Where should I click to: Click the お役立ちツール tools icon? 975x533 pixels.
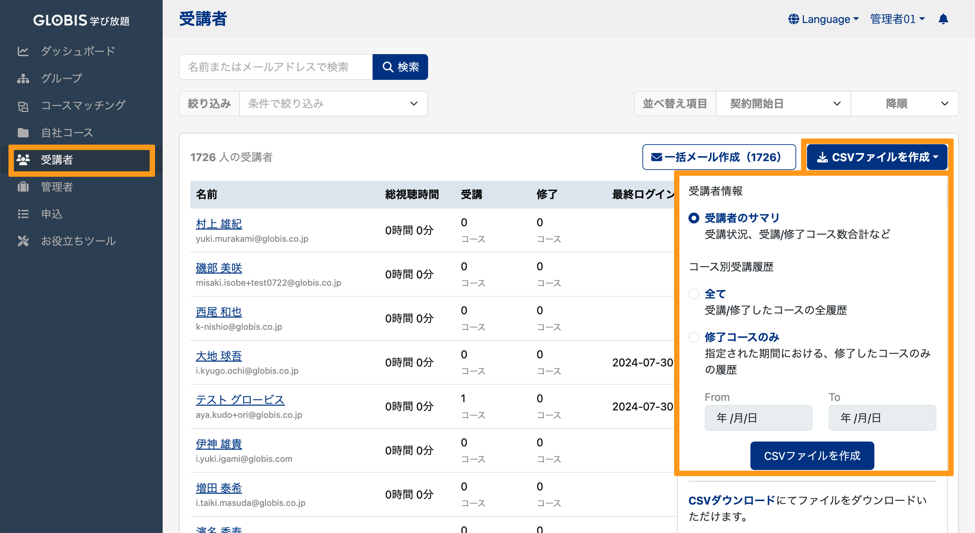(x=23, y=241)
